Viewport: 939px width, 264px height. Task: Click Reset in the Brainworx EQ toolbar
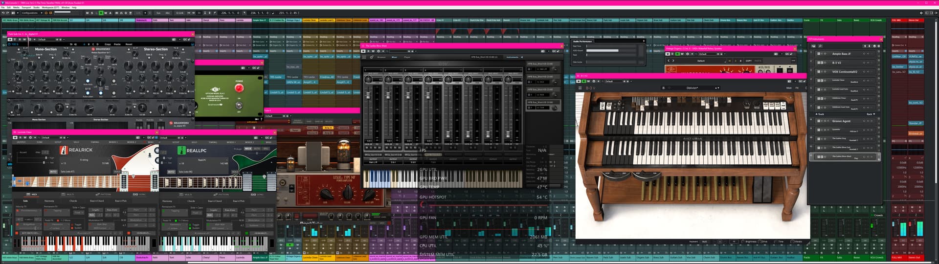[129, 44]
